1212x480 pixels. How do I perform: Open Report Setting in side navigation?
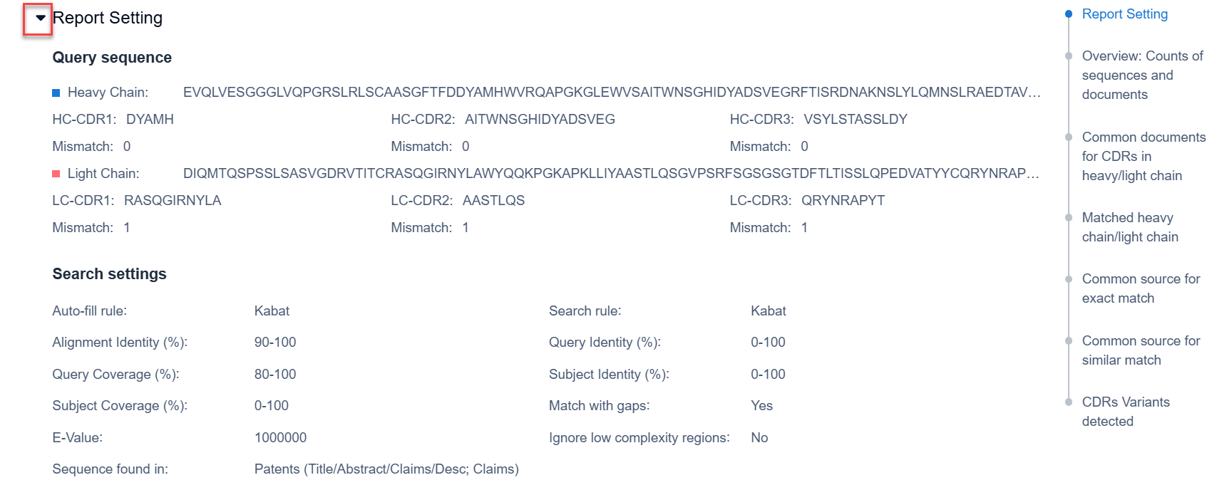pyautogui.click(x=1124, y=14)
